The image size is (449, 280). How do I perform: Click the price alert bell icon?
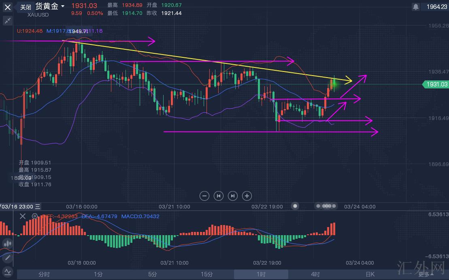click(415, 6)
